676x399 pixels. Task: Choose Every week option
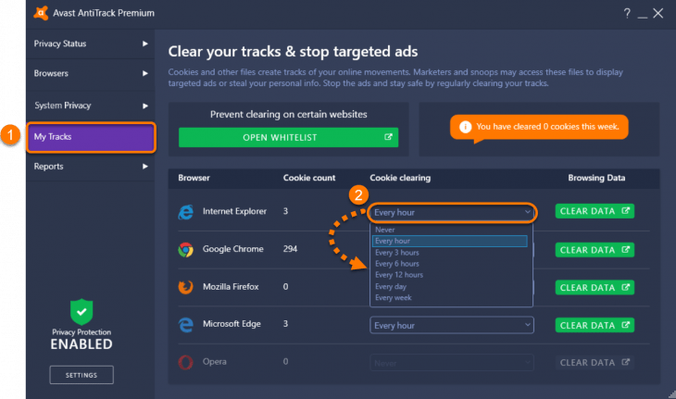pyautogui.click(x=449, y=298)
